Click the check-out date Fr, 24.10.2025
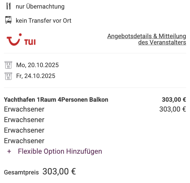 (36, 76)
